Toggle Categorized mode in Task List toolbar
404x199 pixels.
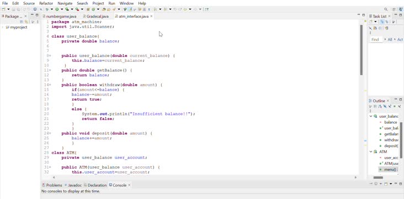[382, 22]
